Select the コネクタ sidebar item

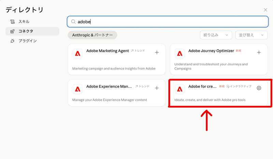26,31
